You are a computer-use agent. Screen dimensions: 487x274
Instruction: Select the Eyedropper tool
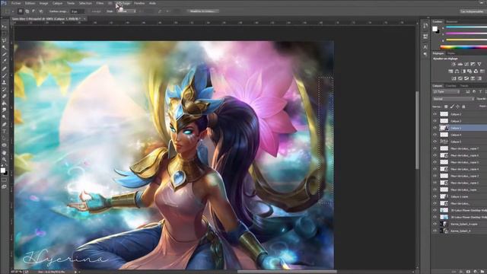[4, 61]
